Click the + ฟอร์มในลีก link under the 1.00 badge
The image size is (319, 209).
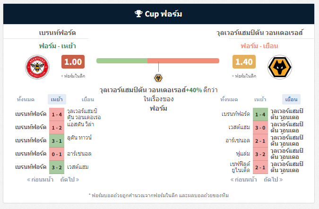click(x=73, y=76)
